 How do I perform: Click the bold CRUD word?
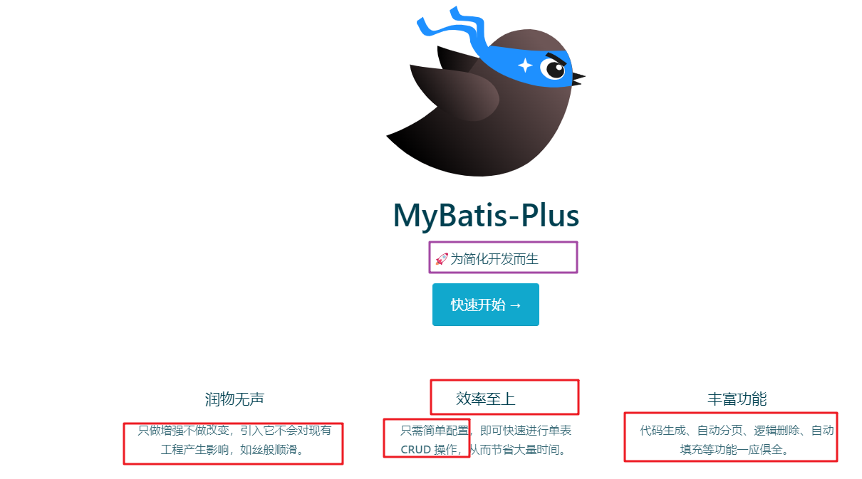[416, 450]
